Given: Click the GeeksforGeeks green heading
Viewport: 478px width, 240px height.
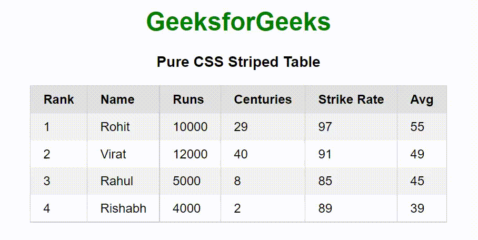Looking at the screenshot, I should click(238, 22).
